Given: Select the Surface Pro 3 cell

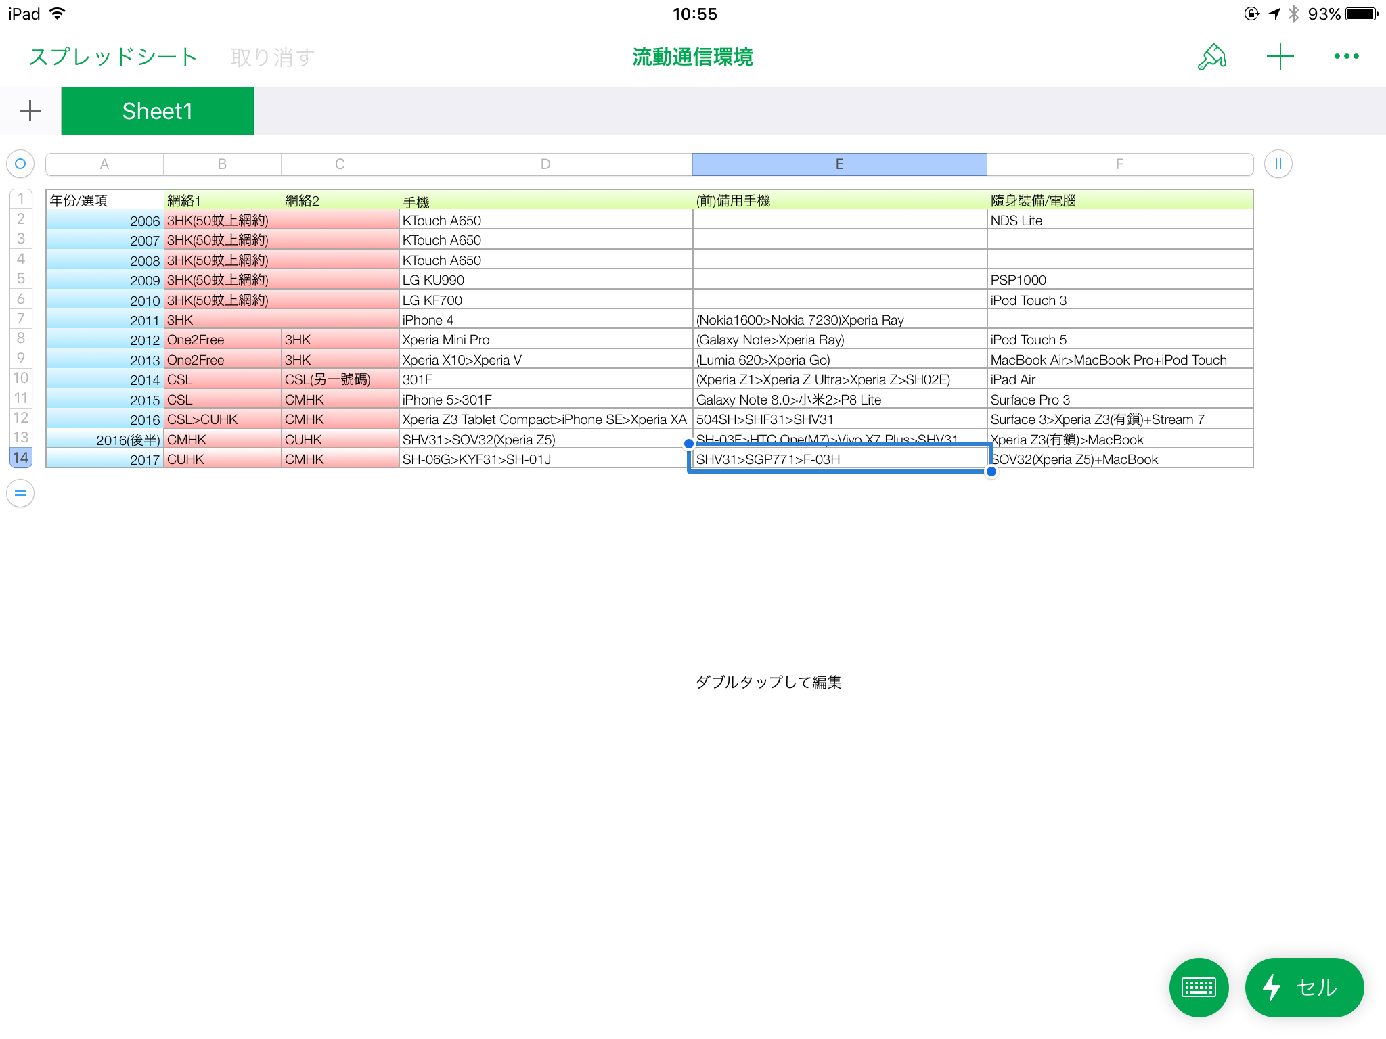Looking at the screenshot, I should [1120, 400].
